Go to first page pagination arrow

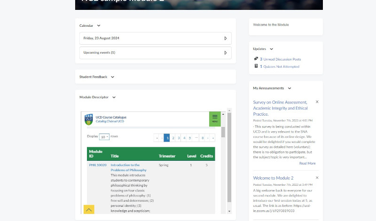tap(157, 138)
